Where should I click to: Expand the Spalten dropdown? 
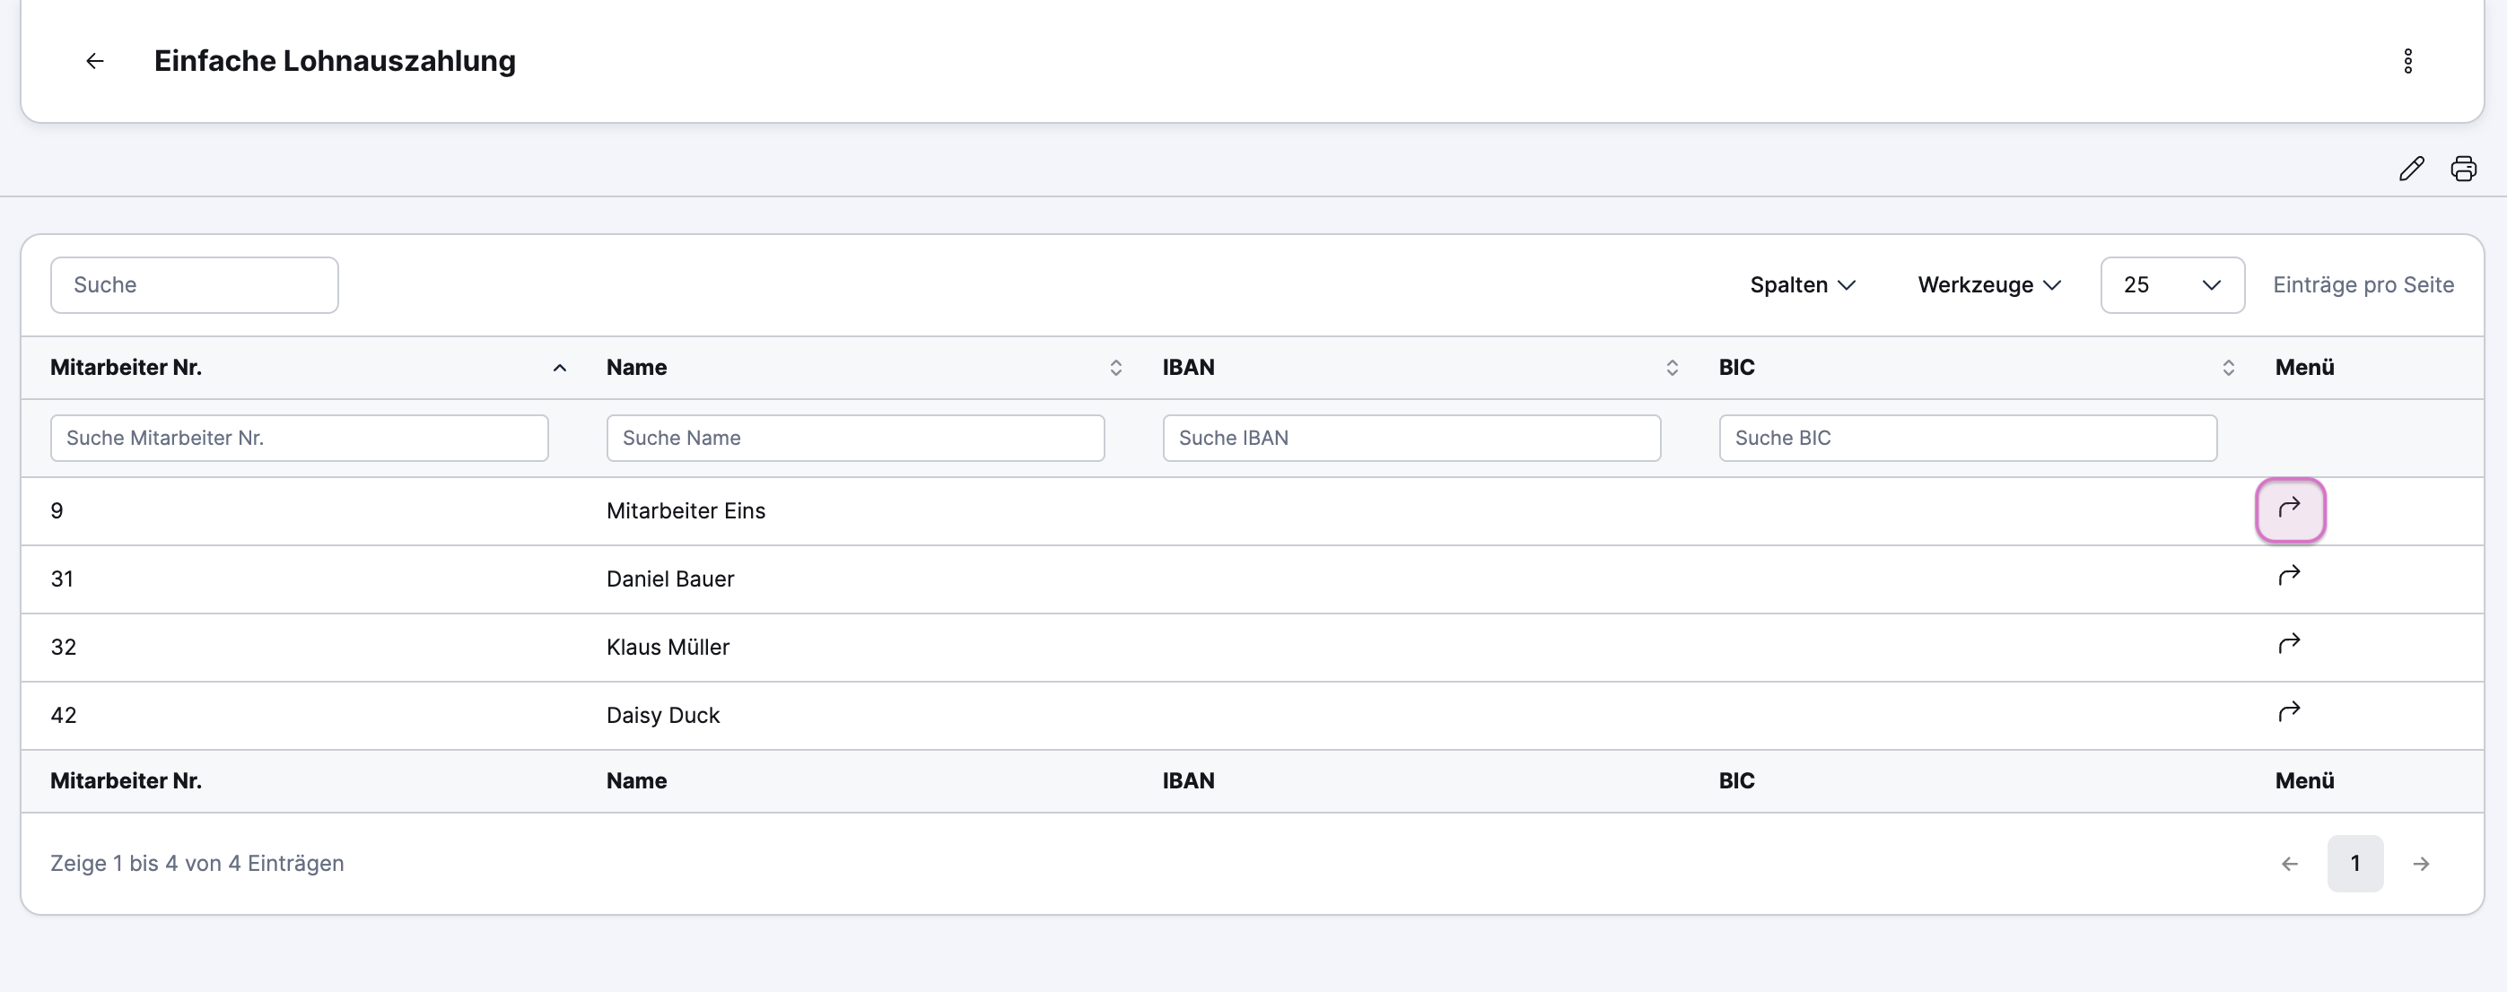coord(1803,285)
